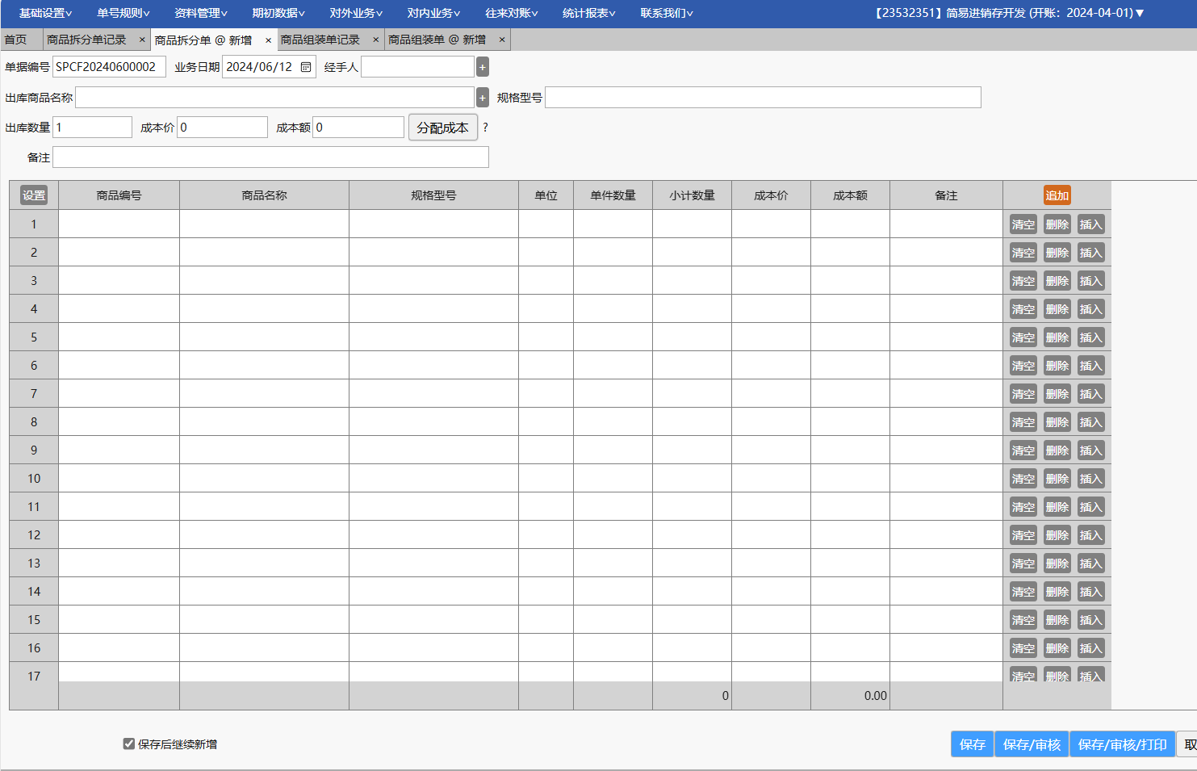Image resolution: width=1197 pixels, height=771 pixels.
Task: Click the 商品名称 cell in row 2
Action: tap(264, 252)
